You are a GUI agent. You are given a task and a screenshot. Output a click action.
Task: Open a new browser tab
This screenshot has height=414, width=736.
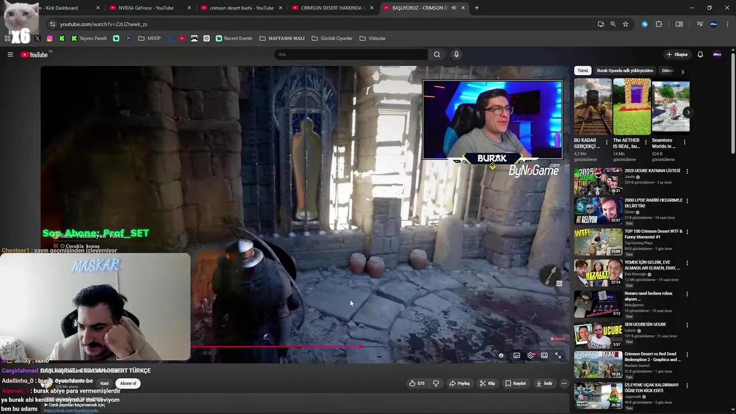[x=477, y=8]
